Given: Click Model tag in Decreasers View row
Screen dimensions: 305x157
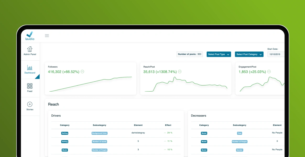Looking at the screenshot, I should [x=204, y=133].
